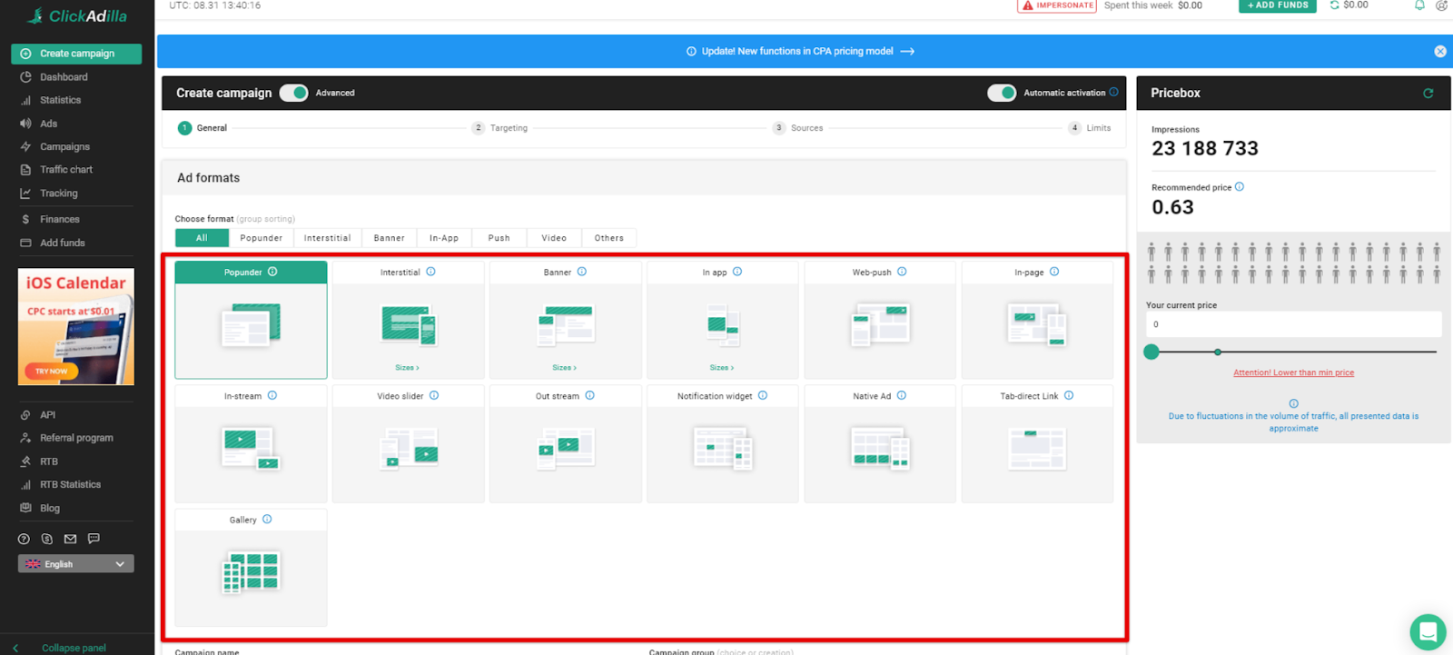Open Traffic chart in sidebar
Viewport: 1453px width, 655px height.
(65, 170)
